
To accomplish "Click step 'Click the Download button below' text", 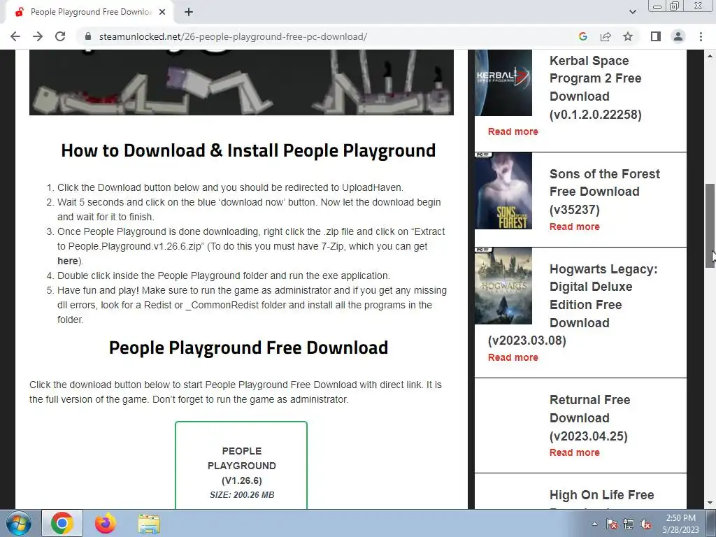I will click(x=230, y=187).
